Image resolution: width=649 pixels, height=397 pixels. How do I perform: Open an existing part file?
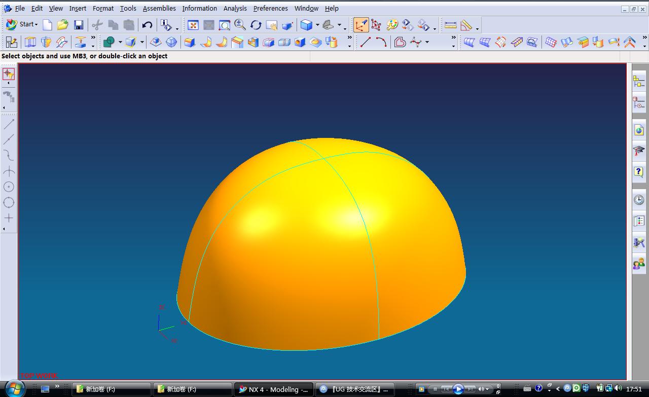click(x=62, y=25)
